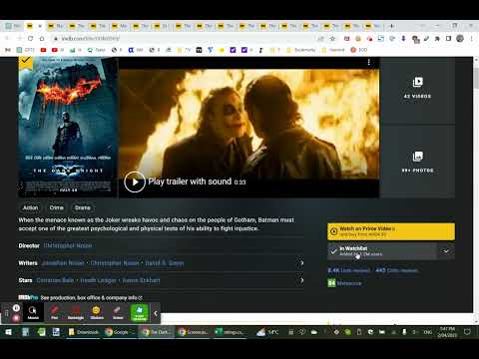Open the watchlist dropdown arrow
479x359 pixels.
pos(446,251)
